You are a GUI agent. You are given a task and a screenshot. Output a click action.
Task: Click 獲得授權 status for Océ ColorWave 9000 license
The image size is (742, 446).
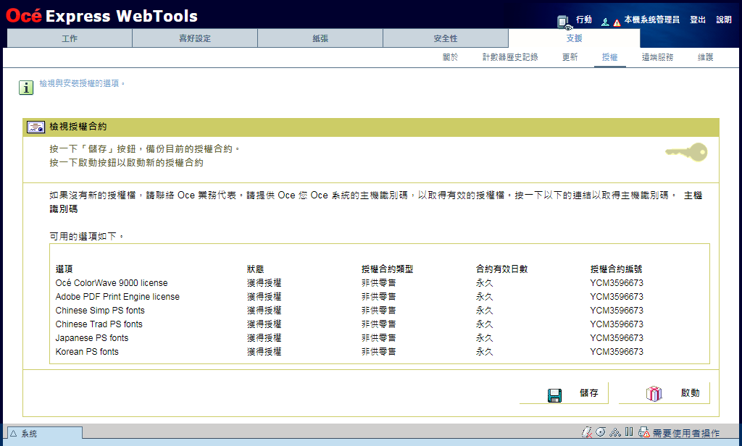(264, 283)
